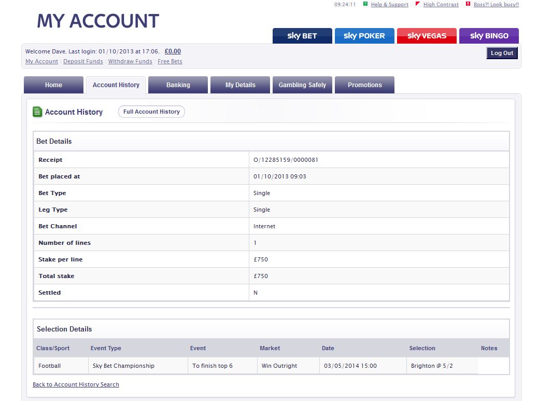The height and width of the screenshot is (401, 537).
Task: Click the Settled row label
Action: point(50,293)
